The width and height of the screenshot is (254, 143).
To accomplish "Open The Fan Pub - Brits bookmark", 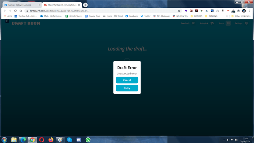I will coord(26,16).
